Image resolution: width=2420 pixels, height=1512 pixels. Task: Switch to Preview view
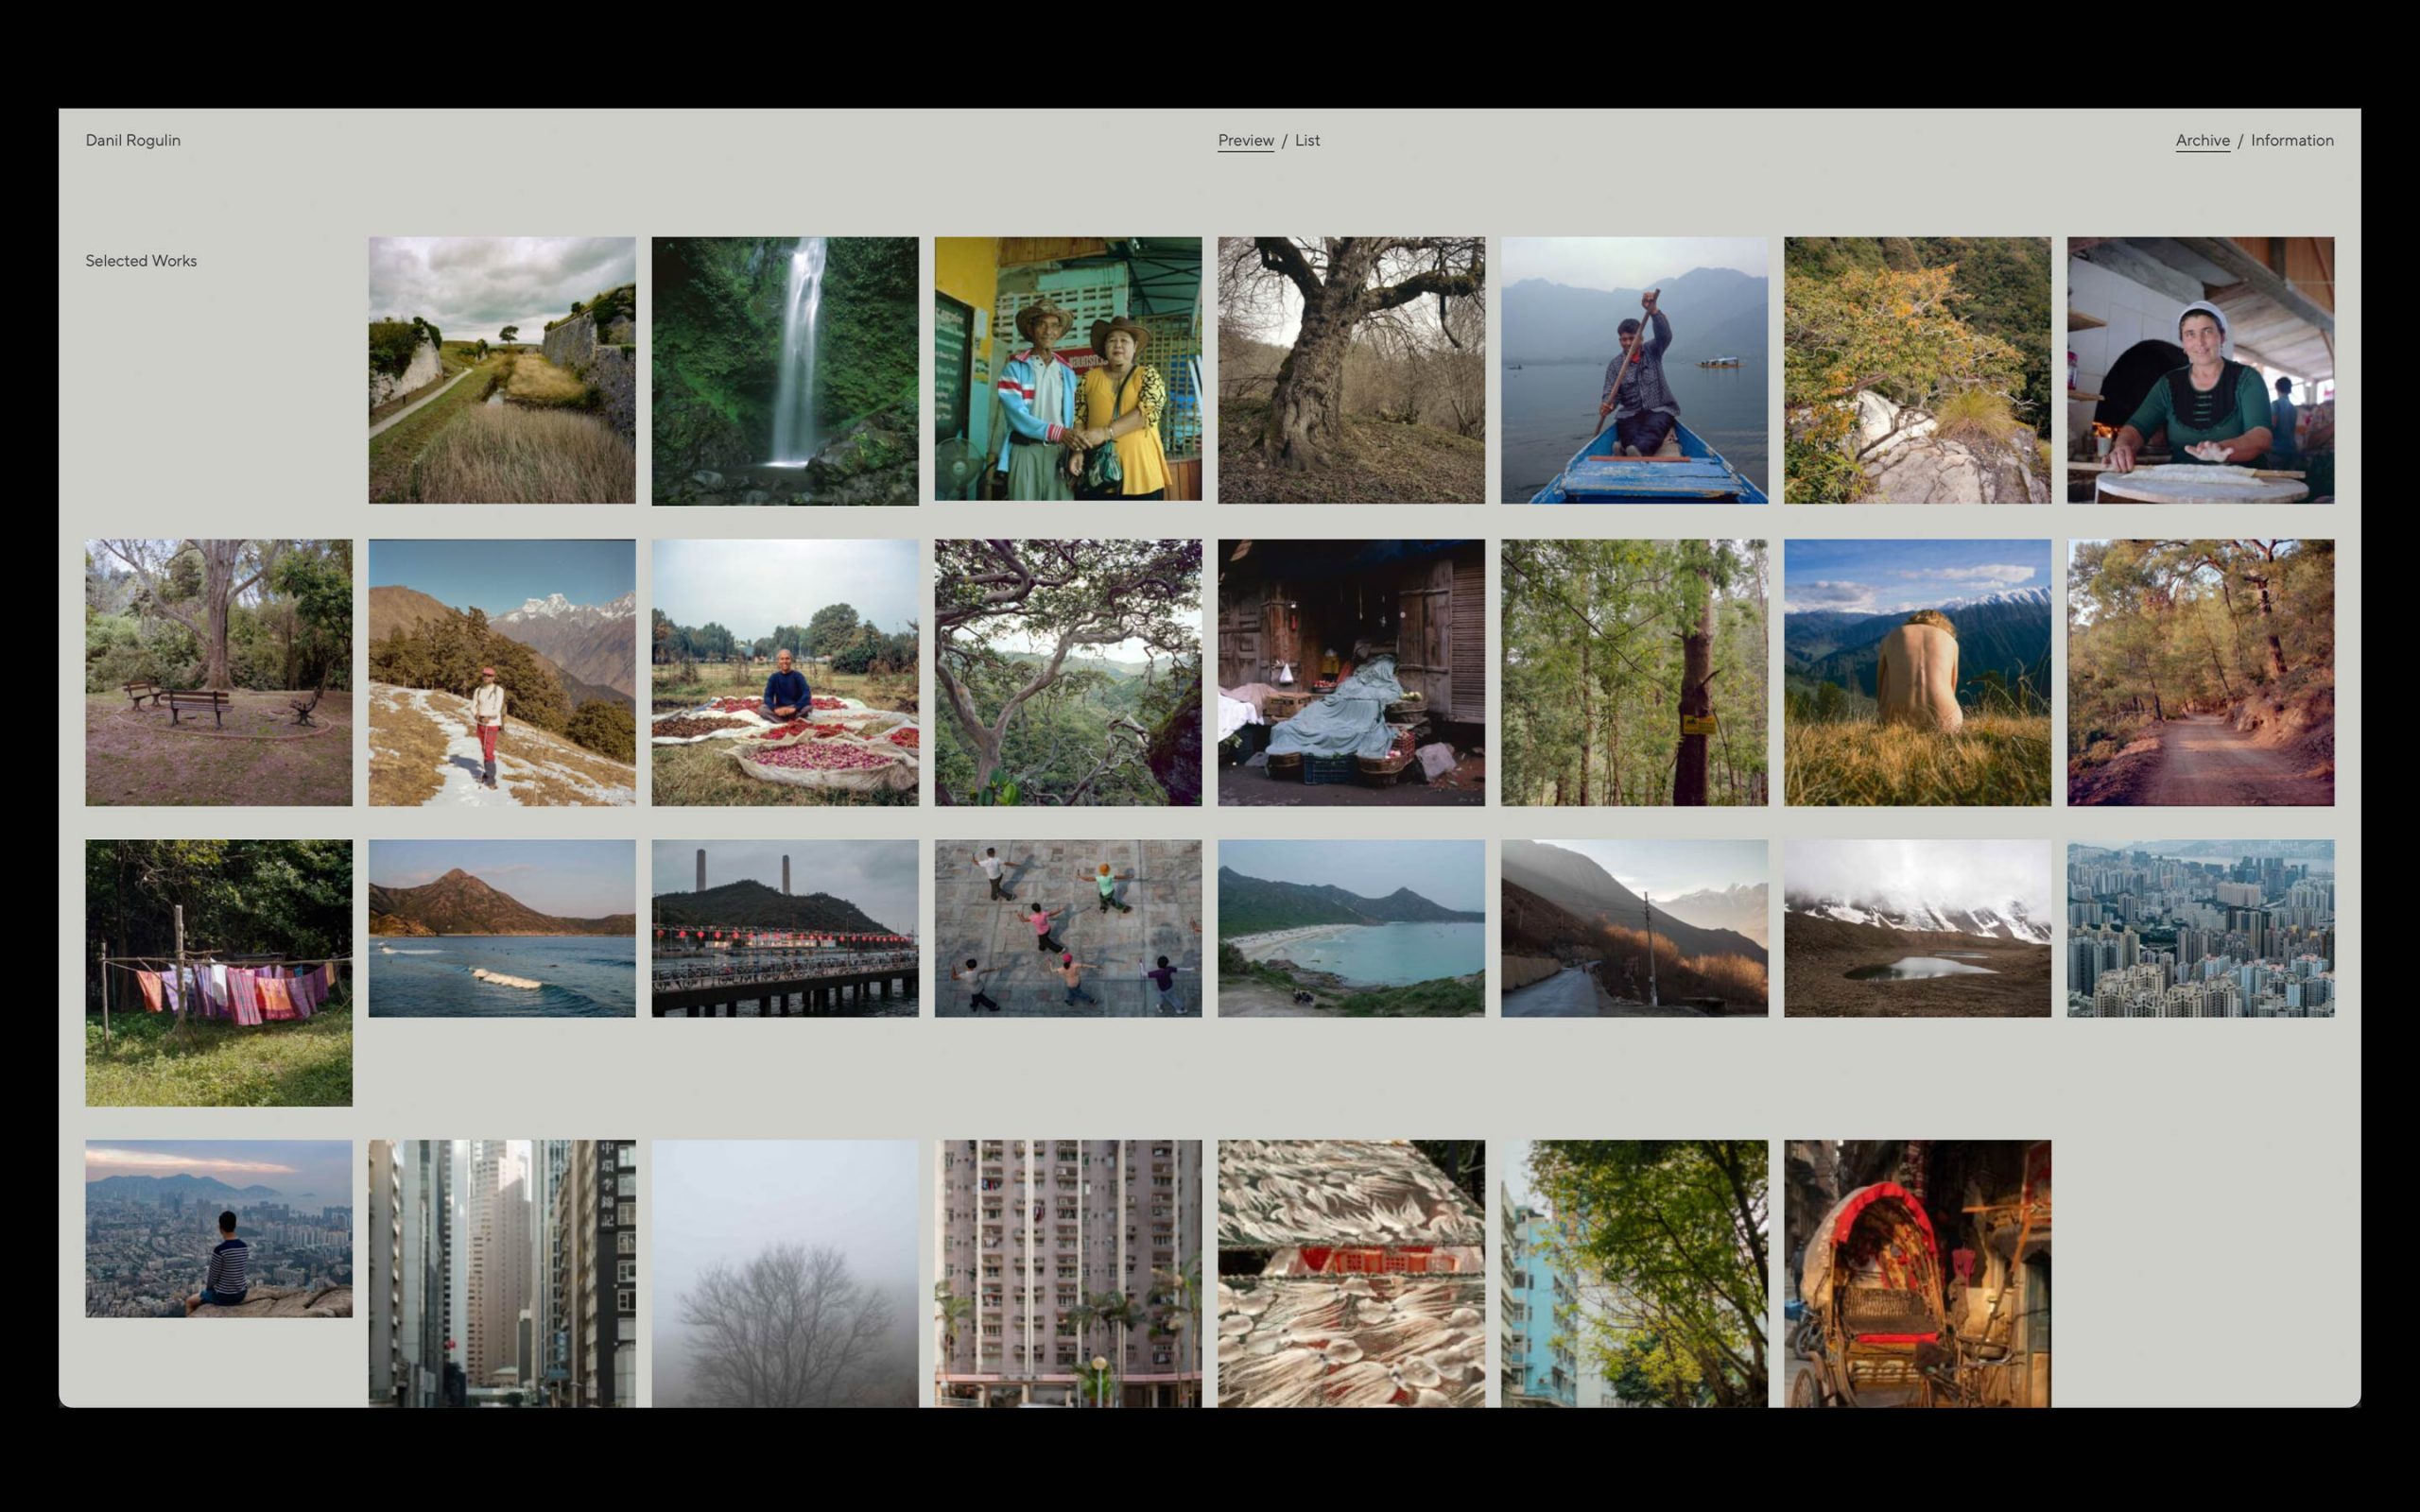1245,140
